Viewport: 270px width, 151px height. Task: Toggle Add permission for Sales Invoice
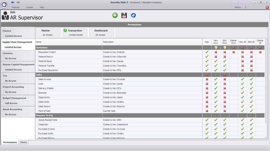[207, 79]
